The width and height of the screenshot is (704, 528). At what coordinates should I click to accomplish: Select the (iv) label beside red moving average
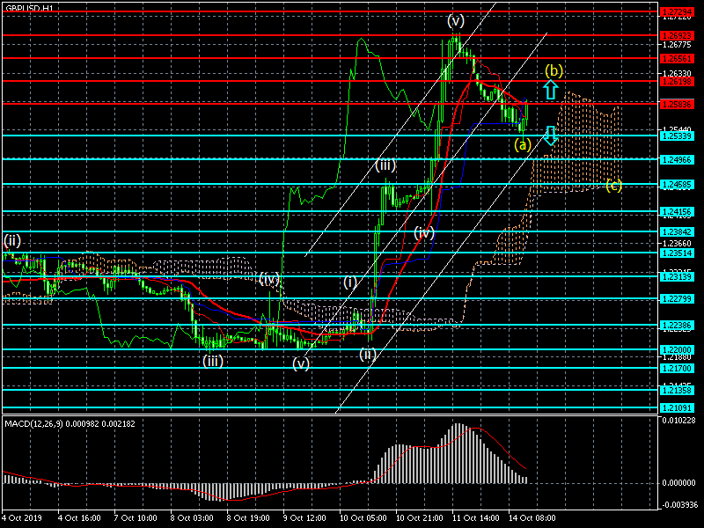[425, 232]
